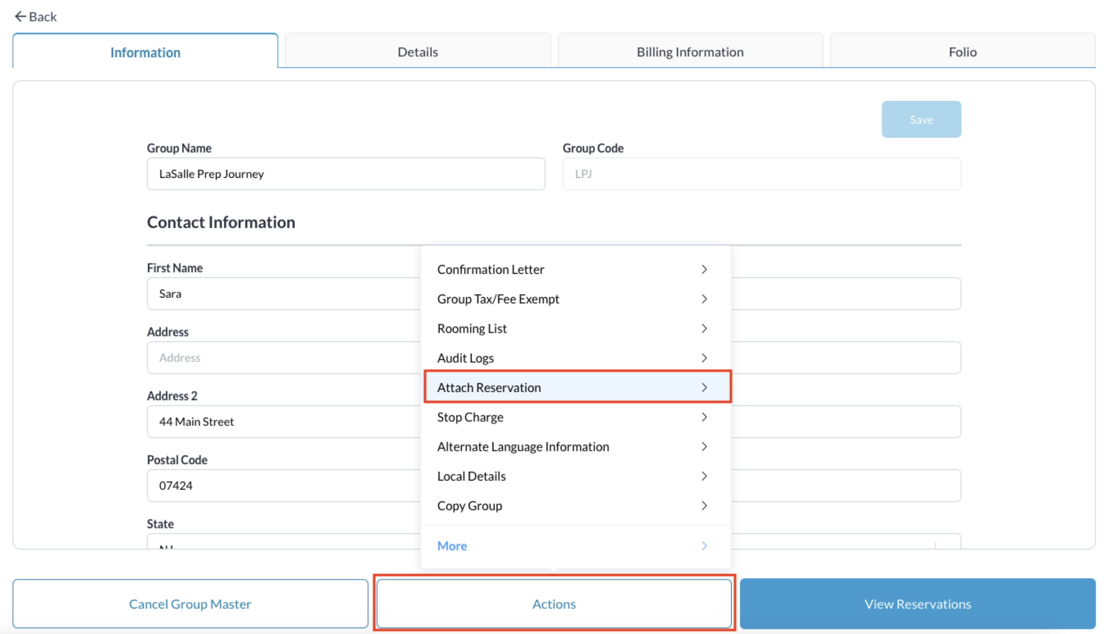This screenshot has width=1106, height=634.
Task: Click the Rooming List chevron arrow
Action: coord(704,329)
